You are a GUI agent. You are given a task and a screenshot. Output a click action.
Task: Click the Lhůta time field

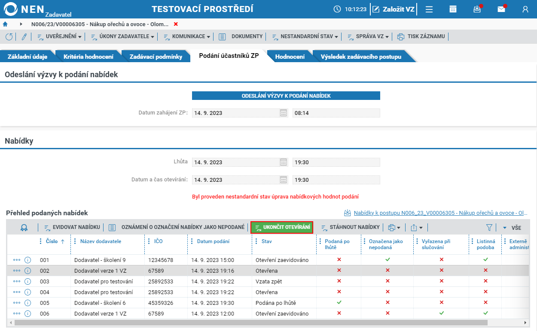336,162
